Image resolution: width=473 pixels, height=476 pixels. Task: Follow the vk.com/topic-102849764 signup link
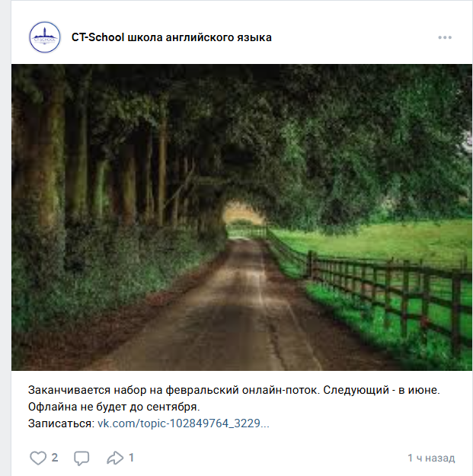click(x=183, y=423)
